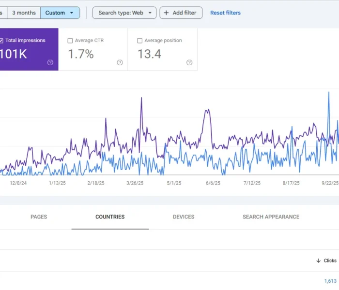Screen dimensions: 339x290
Task: Switch to the Search Appearance tab
Action: (x=271, y=217)
